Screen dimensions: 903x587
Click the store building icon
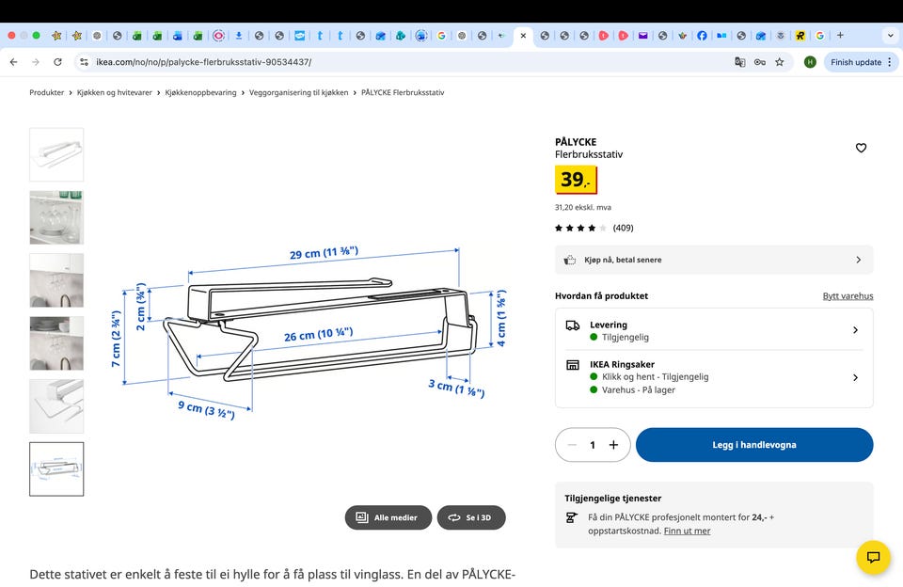pyautogui.click(x=573, y=365)
